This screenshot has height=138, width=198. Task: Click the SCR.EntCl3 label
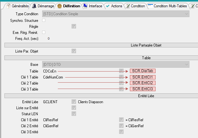143,89
